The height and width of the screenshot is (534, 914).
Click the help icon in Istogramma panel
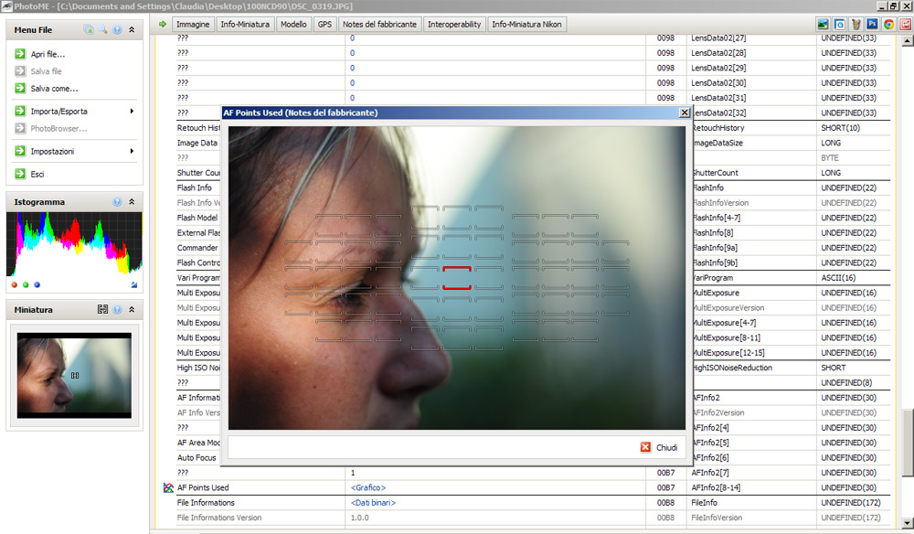pos(117,202)
